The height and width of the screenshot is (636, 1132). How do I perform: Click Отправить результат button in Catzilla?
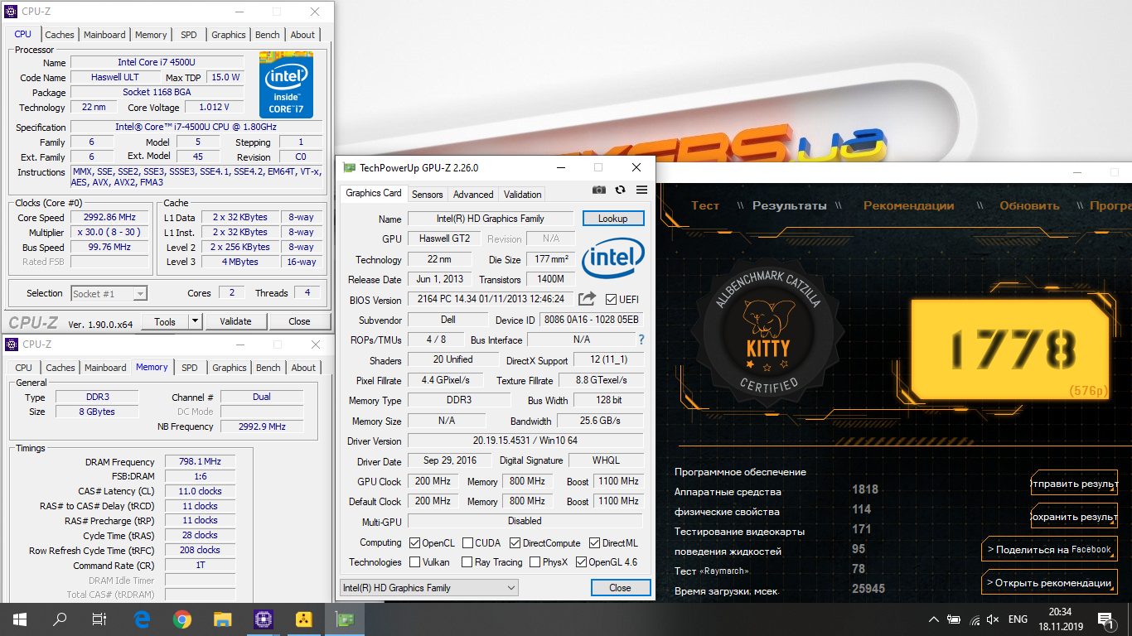(x=1075, y=484)
